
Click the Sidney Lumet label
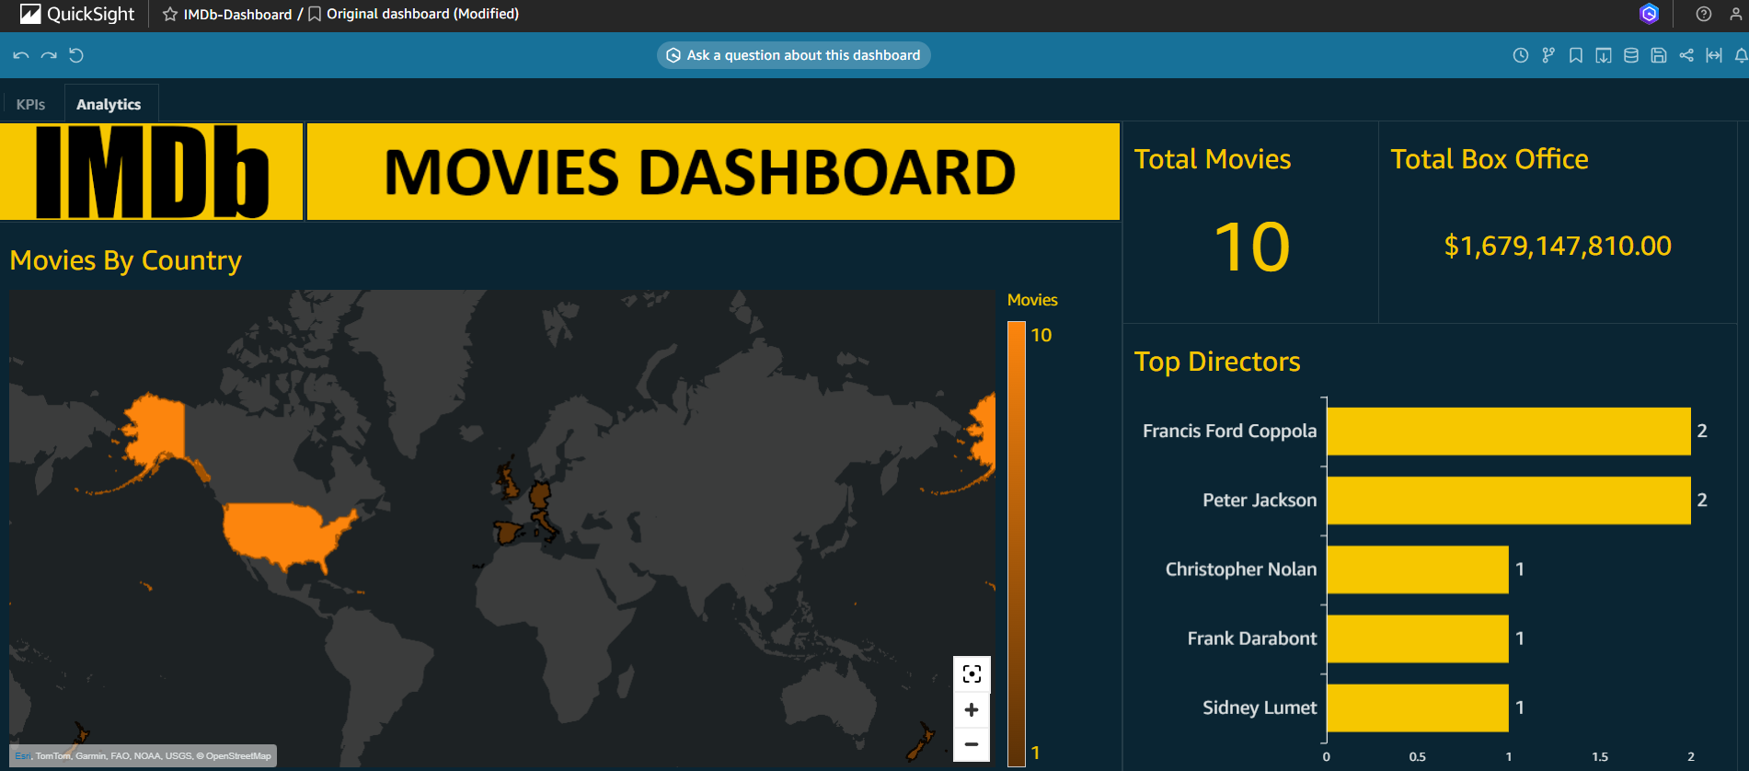1260,707
